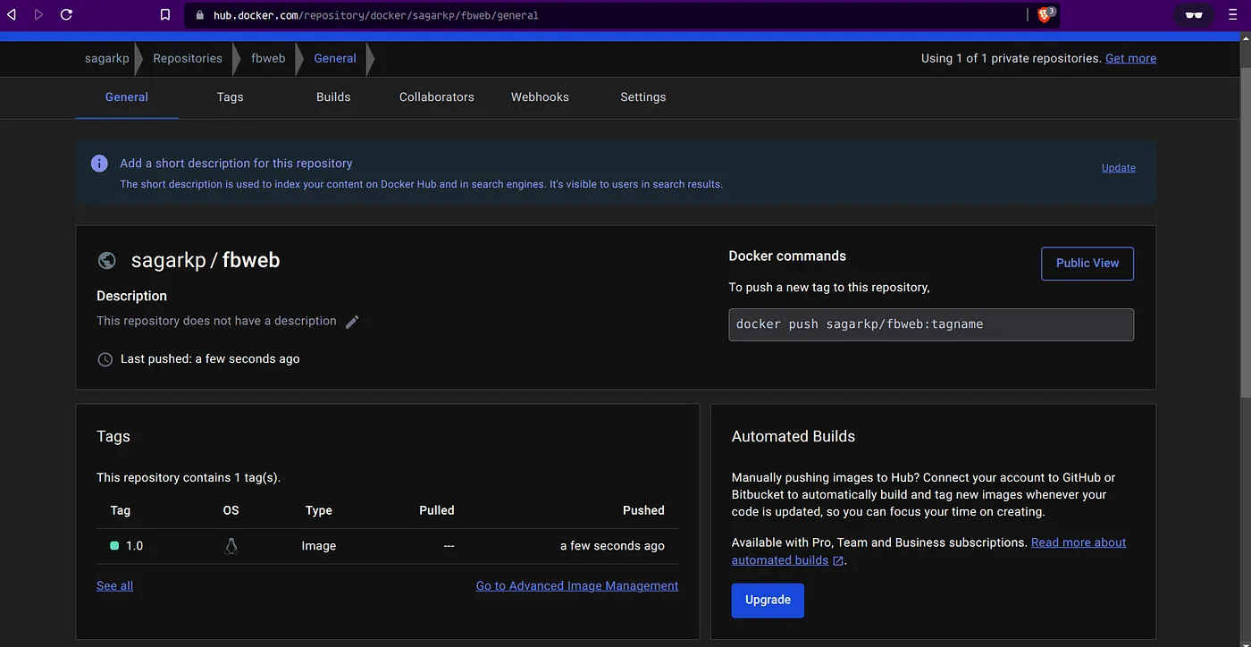Click the 1.0 tag name
The height and width of the screenshot is (647, 1251).
pos(135,546)
